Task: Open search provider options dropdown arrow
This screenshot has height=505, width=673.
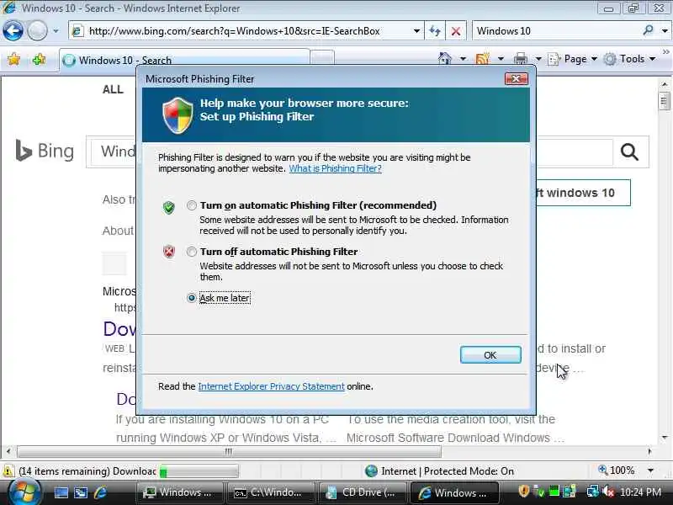Action: [665, 31]
